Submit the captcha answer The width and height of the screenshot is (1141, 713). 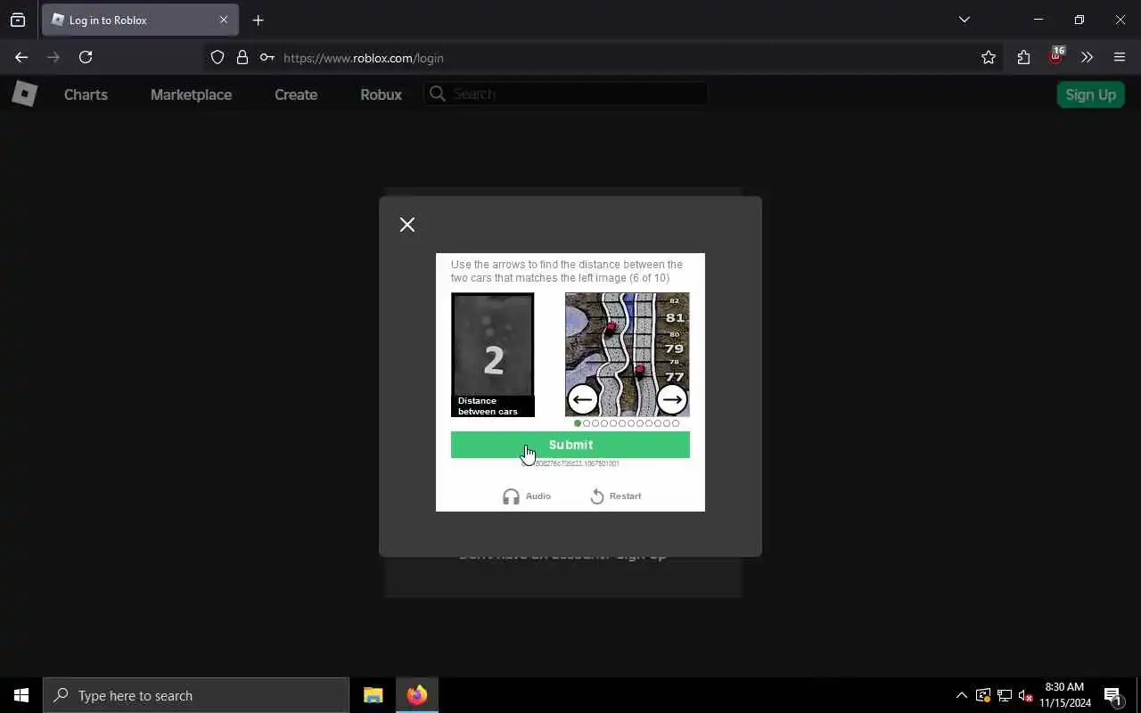tap(570, 445)
